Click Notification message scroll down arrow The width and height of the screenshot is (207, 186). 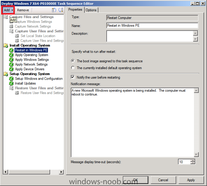pyautogui.click(x=196, y=154)
